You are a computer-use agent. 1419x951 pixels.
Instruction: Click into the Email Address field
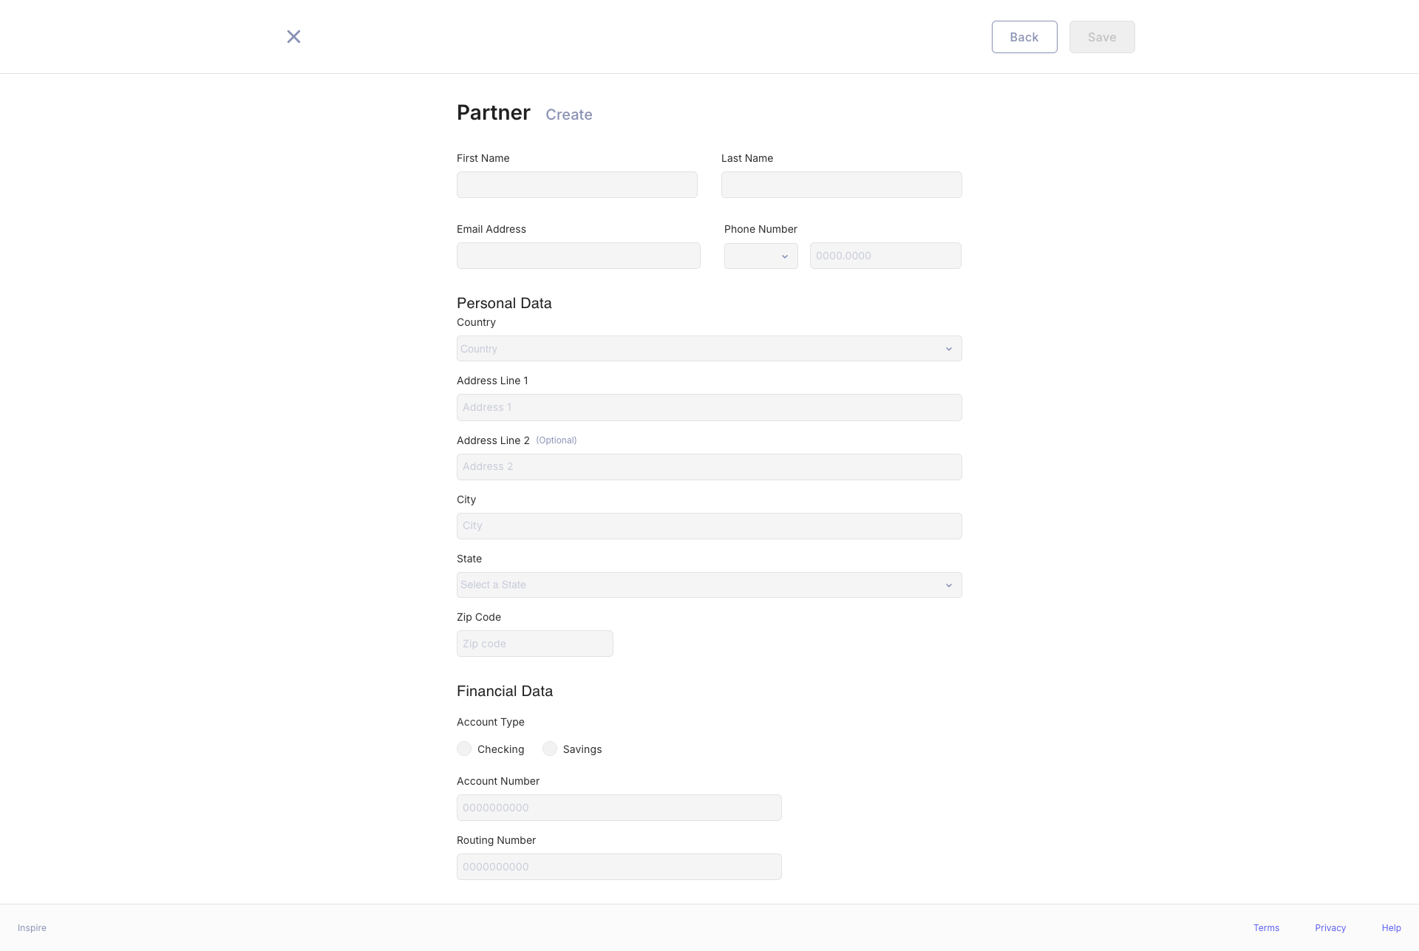(x=579, y=256)
